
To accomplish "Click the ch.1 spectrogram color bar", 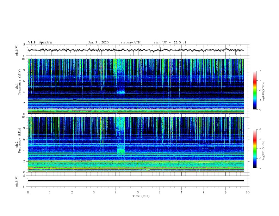I will point(255,90).
